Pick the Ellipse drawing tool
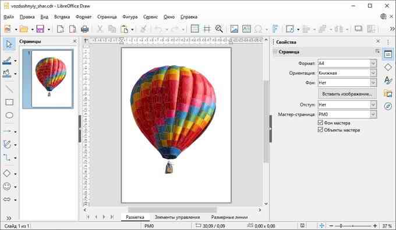Image resolution: width=396 pixels, height=230 pixels. 9,116
